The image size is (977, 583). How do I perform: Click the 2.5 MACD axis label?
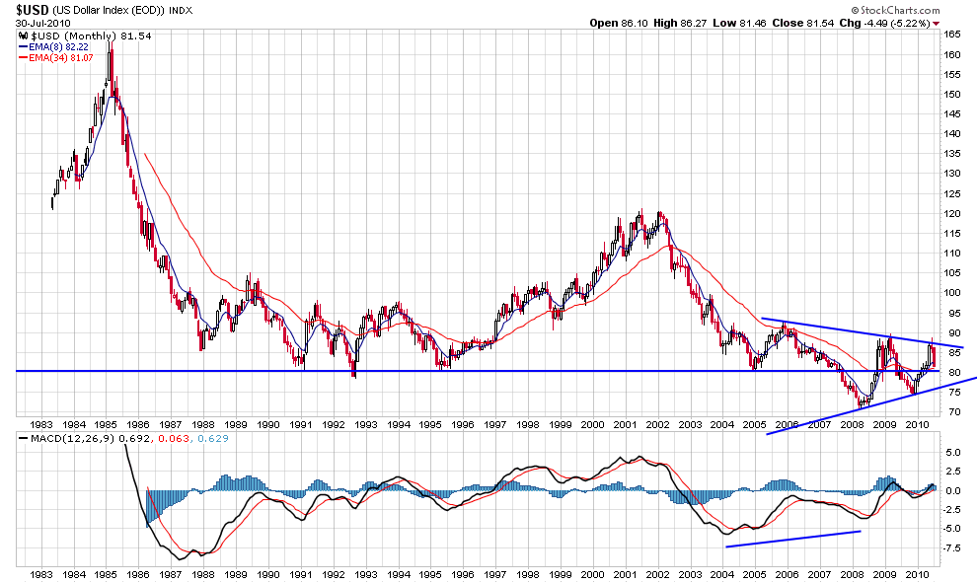953,472
